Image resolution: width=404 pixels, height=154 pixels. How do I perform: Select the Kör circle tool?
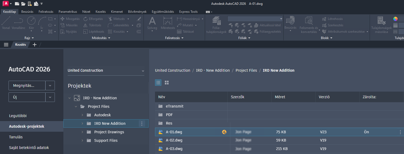click(x=31, y=23)
